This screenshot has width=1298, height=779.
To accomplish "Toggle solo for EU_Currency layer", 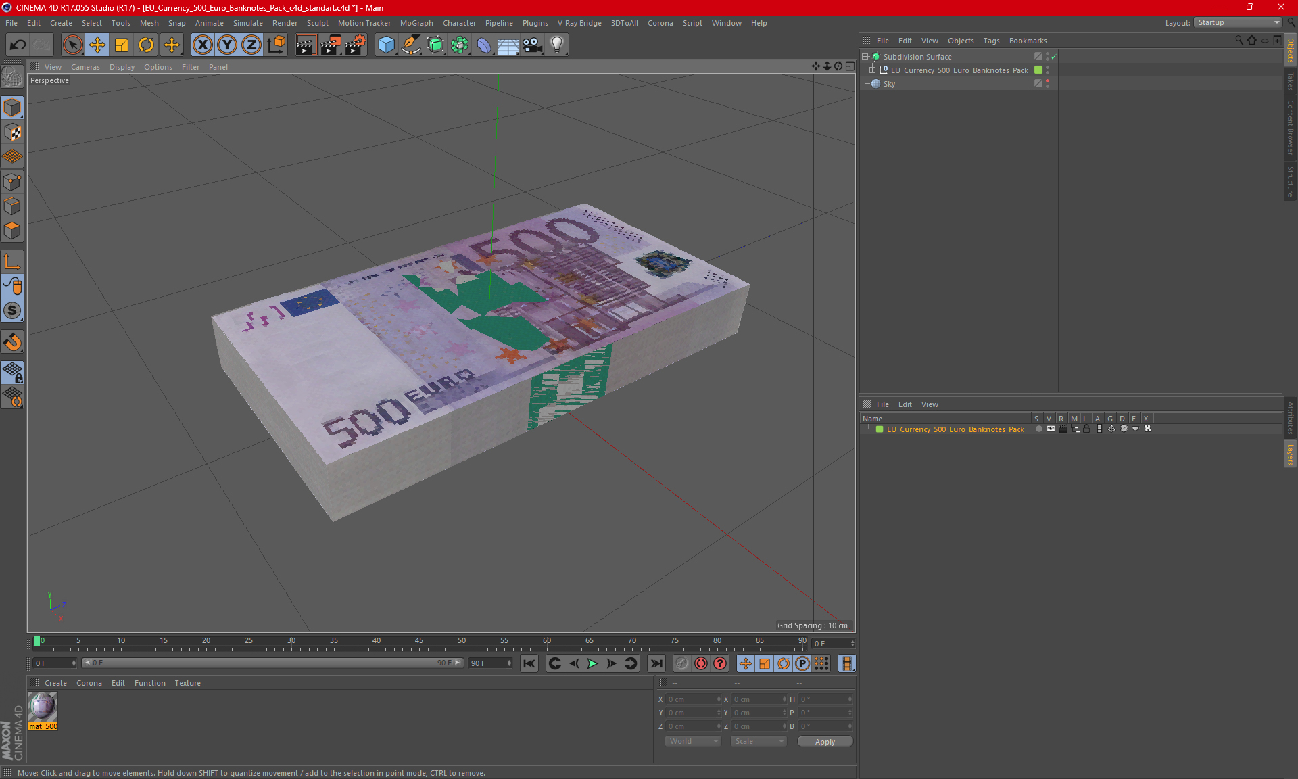I will point(1038,429).
